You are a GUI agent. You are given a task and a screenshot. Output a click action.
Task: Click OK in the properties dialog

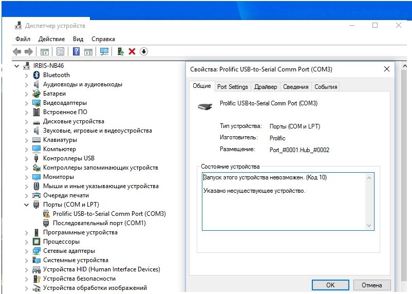[330, 285]
